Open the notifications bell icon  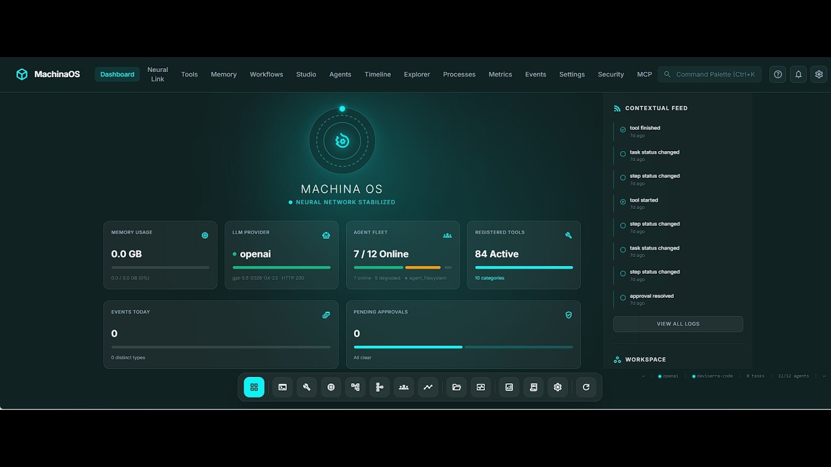pos(799,75)
